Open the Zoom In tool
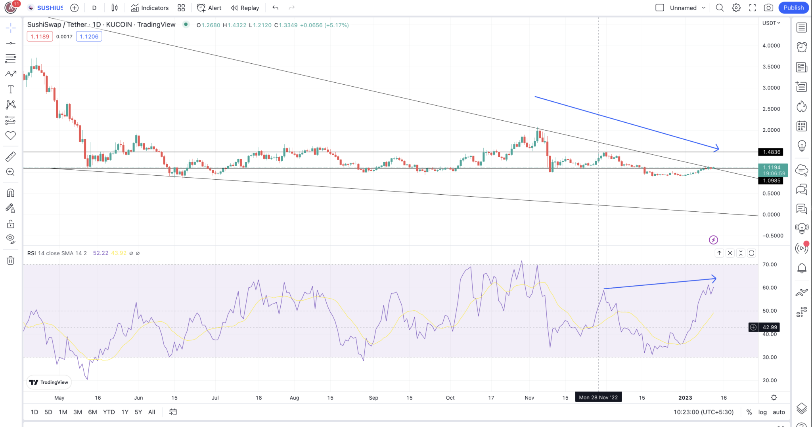This screenshot has width=812, height=427. [x=11, y=172]
